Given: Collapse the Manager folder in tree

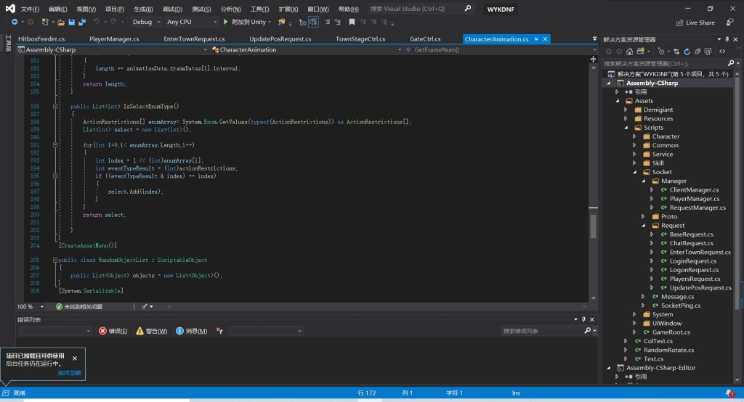Looking at the screenshot, I should click(x=644, y=181).
